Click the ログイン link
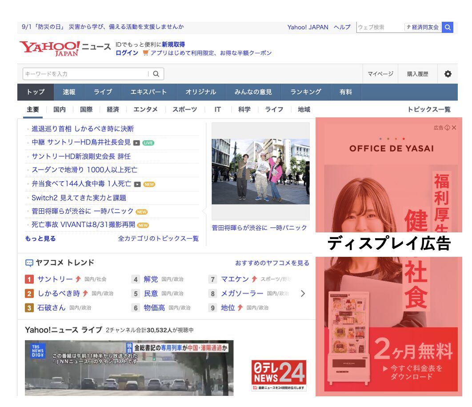 (127, 53)
